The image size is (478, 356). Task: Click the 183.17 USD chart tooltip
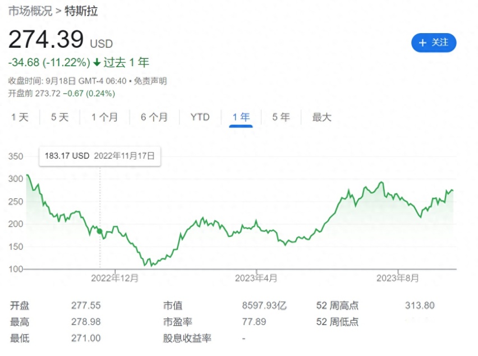point(100,156)
